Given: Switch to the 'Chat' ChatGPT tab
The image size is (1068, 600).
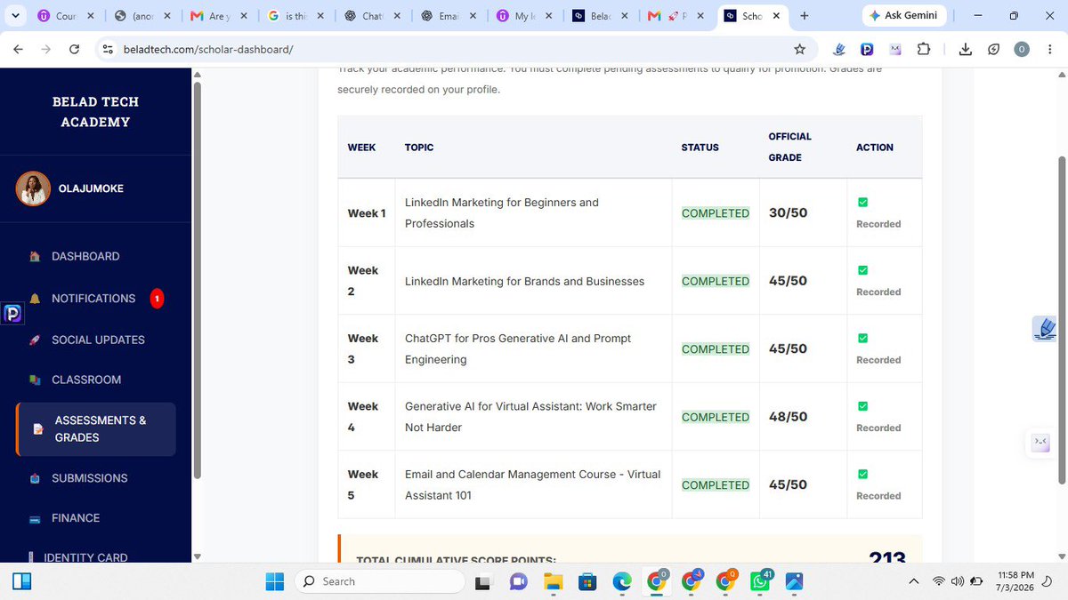Looking at the screenshot, I should coord(372,16).
